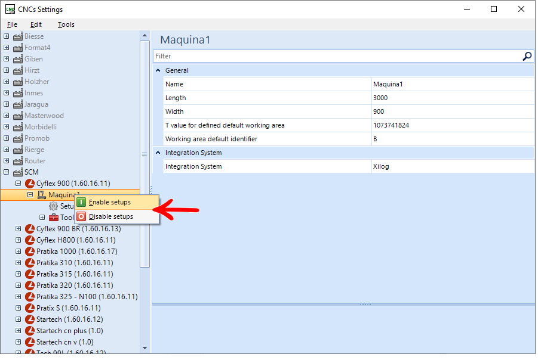
Task: Expand the Holzher tree node
Action: point(6,81)
